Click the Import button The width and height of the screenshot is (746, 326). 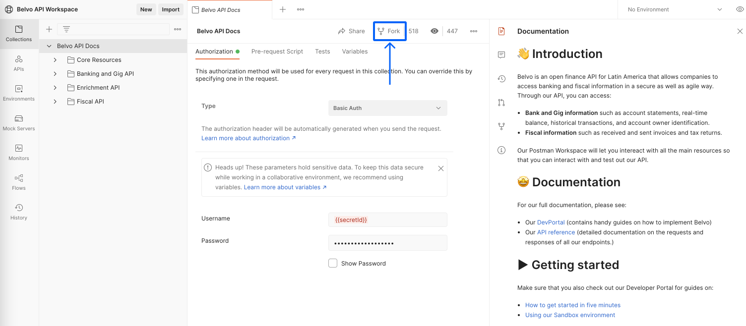(171, 9)
